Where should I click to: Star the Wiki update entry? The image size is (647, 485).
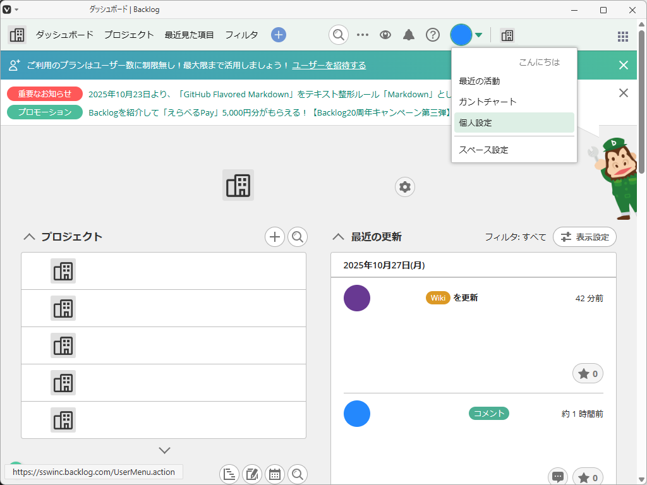pyautogui.click(x=588, y=374)
